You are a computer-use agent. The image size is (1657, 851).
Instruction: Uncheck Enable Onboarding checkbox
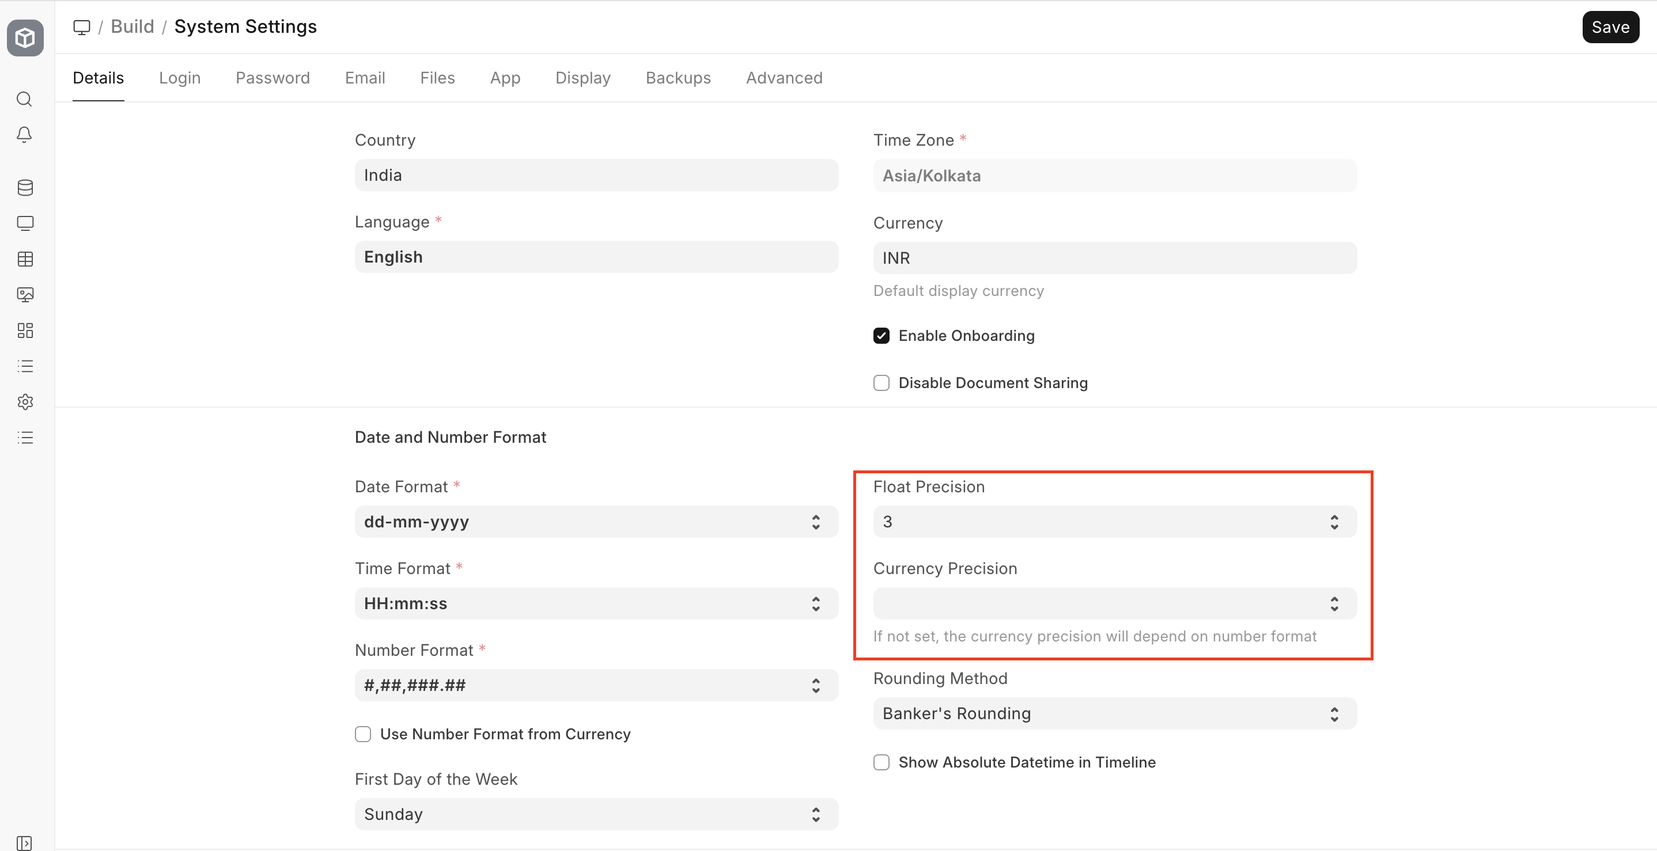pos(882,336)
